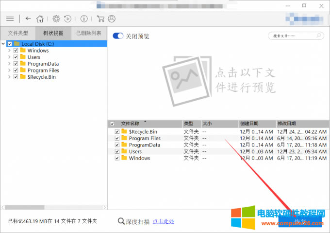Click the shopping cart icon

coord(100,19)
